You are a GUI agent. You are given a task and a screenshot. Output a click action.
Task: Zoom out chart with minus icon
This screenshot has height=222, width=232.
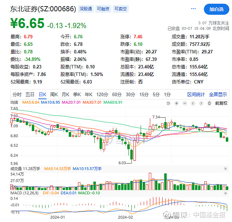[185, 103]
